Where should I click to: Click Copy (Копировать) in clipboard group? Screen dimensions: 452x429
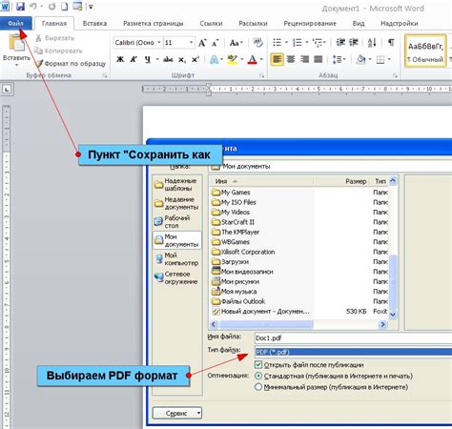point(58,51)
